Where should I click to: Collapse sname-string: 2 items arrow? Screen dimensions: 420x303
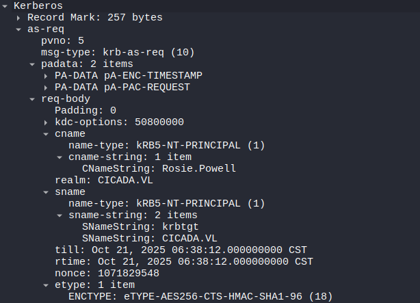click(60, 215)
